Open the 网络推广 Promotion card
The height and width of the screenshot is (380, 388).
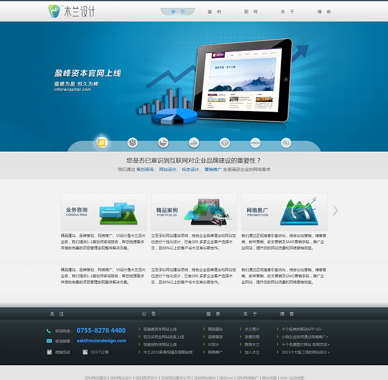click(284, 212)
